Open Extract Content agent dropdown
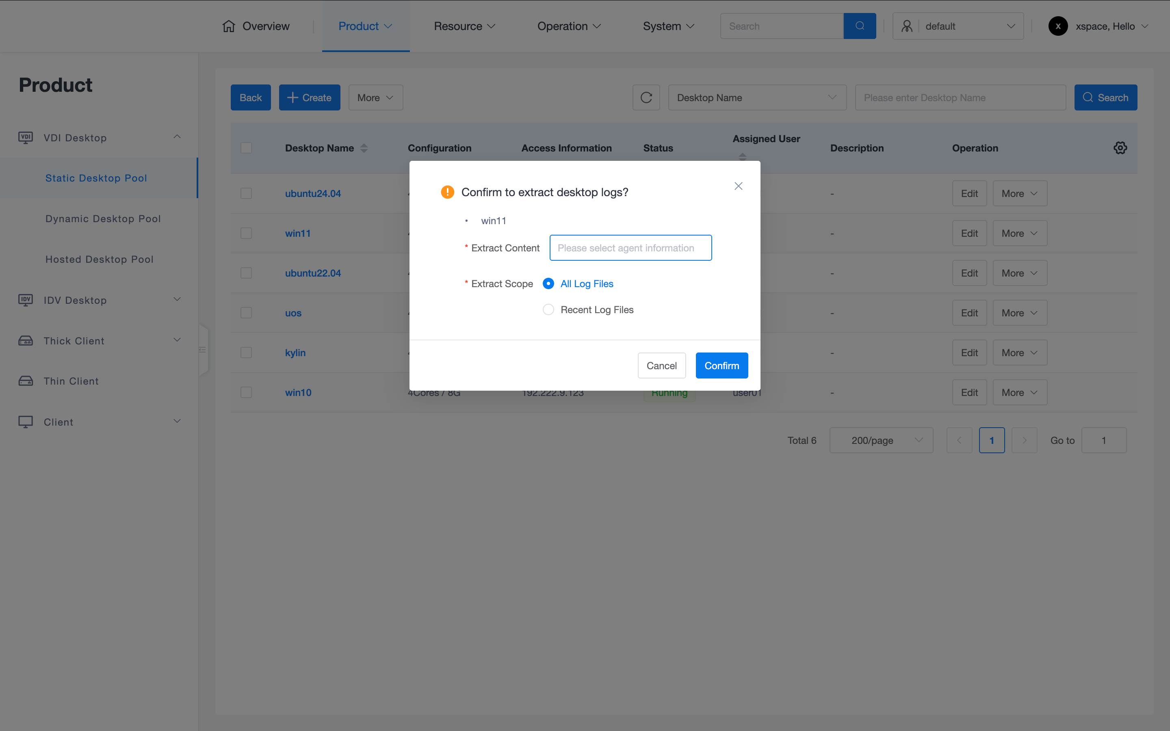The width and height of the screenshot is (1170, 731). 630,248
